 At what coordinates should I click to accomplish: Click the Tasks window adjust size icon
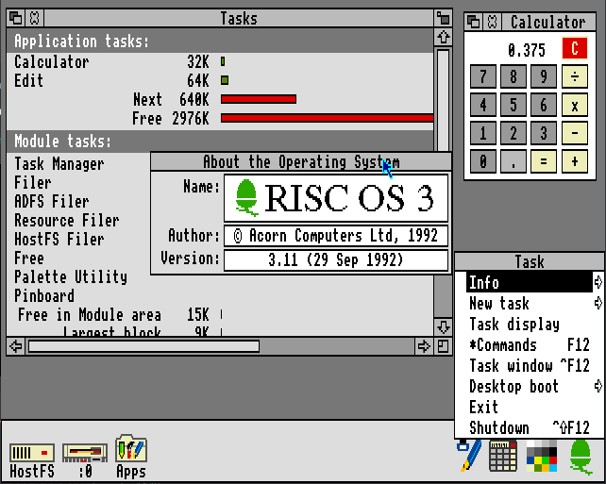pos(444,346)
